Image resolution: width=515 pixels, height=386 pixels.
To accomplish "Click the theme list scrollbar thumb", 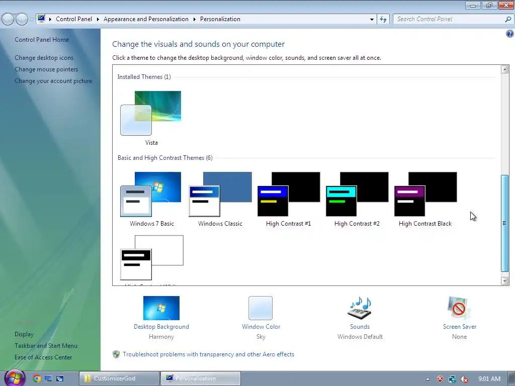I will [x=505, y=223].
